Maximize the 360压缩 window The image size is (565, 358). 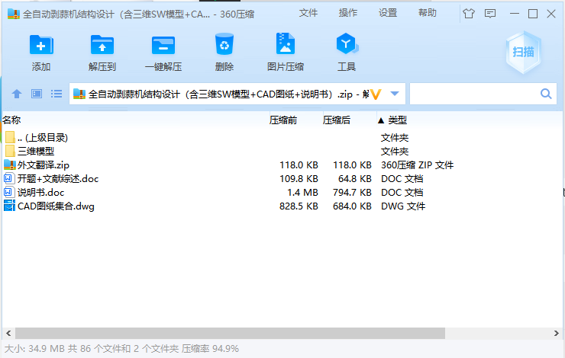pyautogui.click(x=533, y=14)
